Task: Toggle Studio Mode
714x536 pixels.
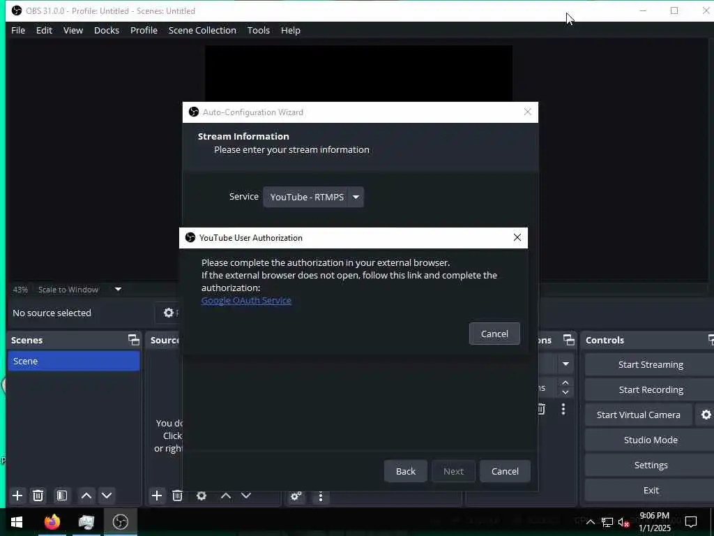Action: point(651,440)
